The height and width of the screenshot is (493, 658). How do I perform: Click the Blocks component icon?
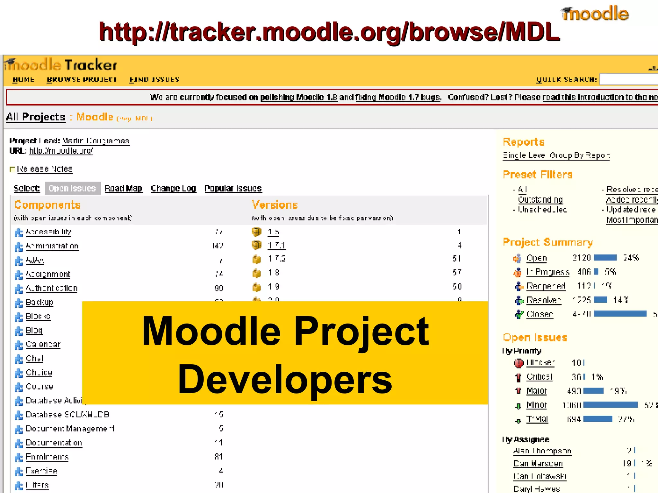pos(19,317)
